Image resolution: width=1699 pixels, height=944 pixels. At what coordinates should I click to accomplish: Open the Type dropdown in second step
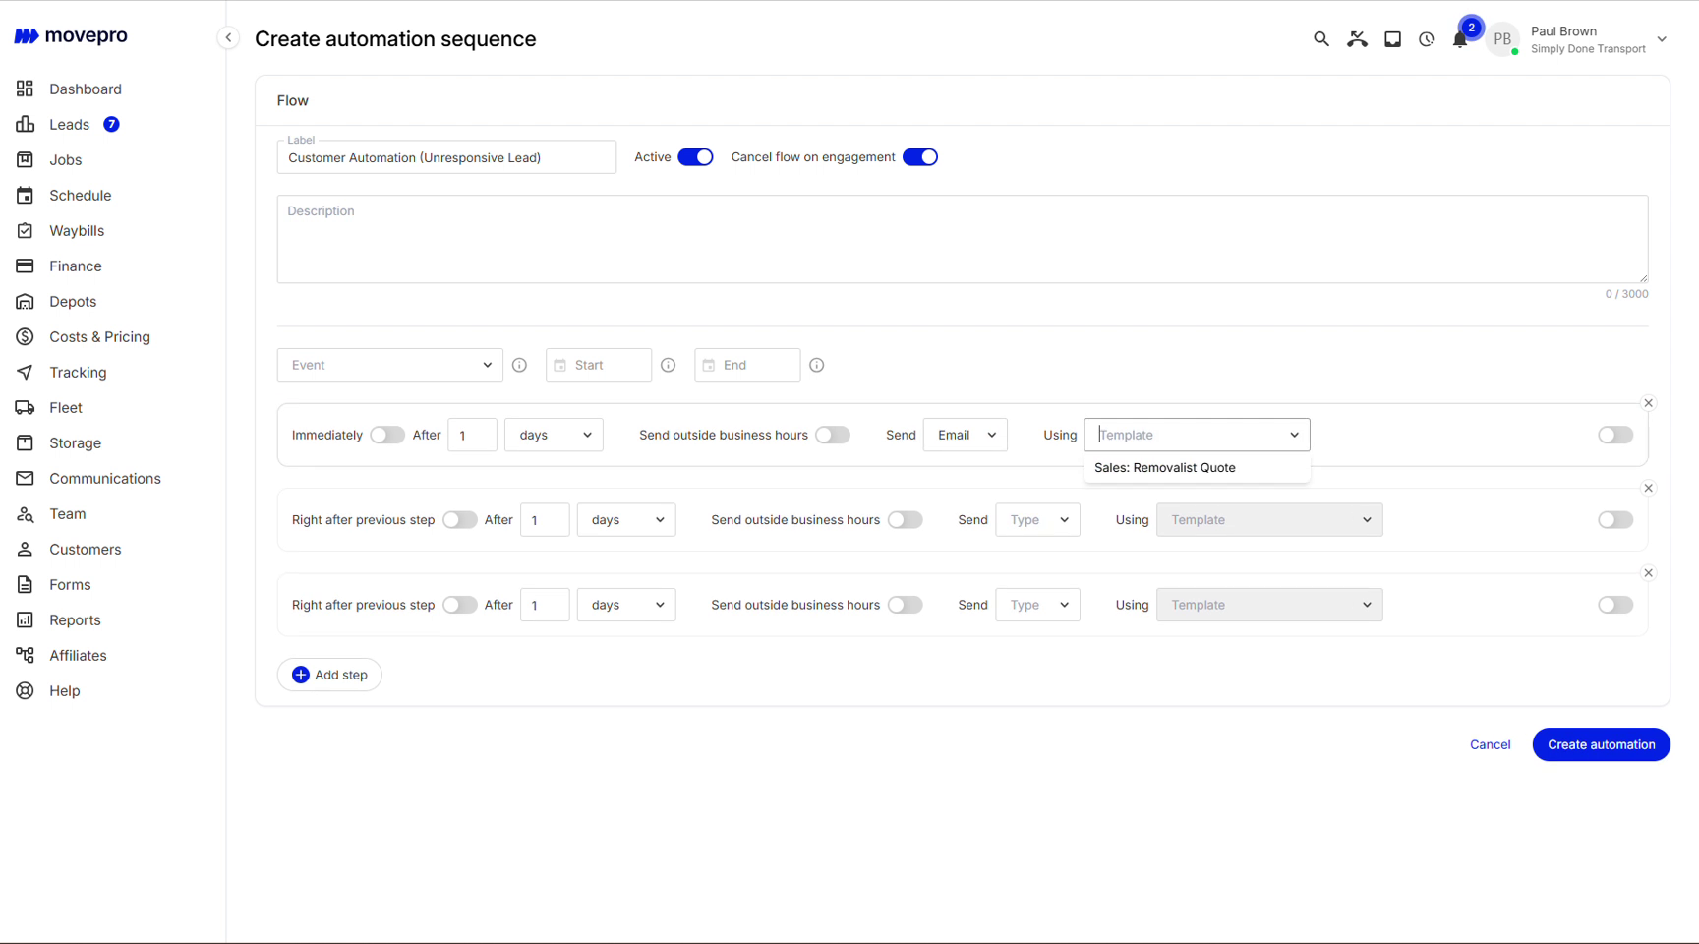click(x=1037, y=520)
